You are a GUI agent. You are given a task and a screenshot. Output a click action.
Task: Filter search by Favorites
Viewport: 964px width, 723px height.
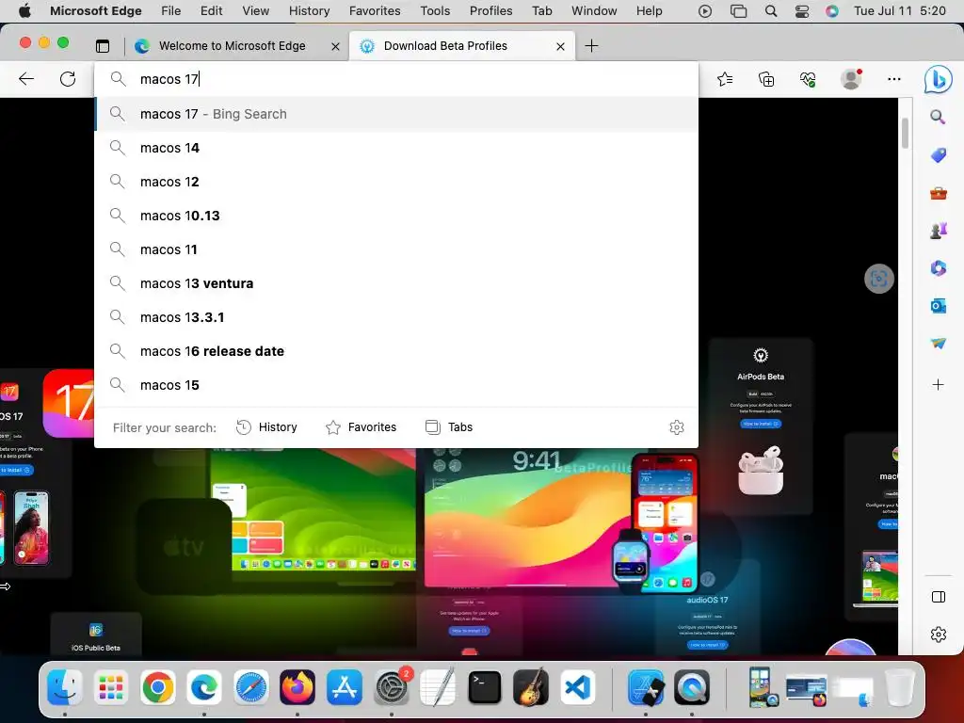coord(361,427)
